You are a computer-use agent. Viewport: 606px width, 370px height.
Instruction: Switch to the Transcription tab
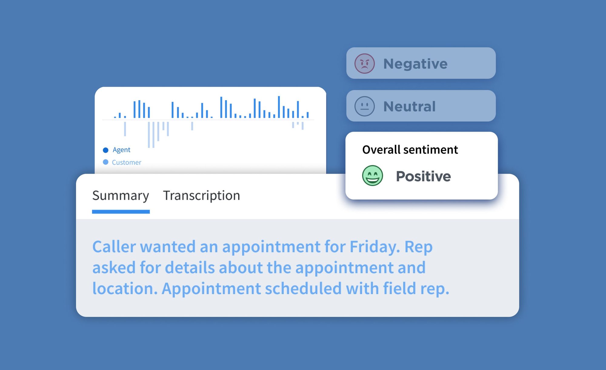(201, 195)
